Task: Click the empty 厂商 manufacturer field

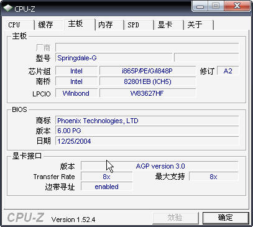Action: [147, 47]
